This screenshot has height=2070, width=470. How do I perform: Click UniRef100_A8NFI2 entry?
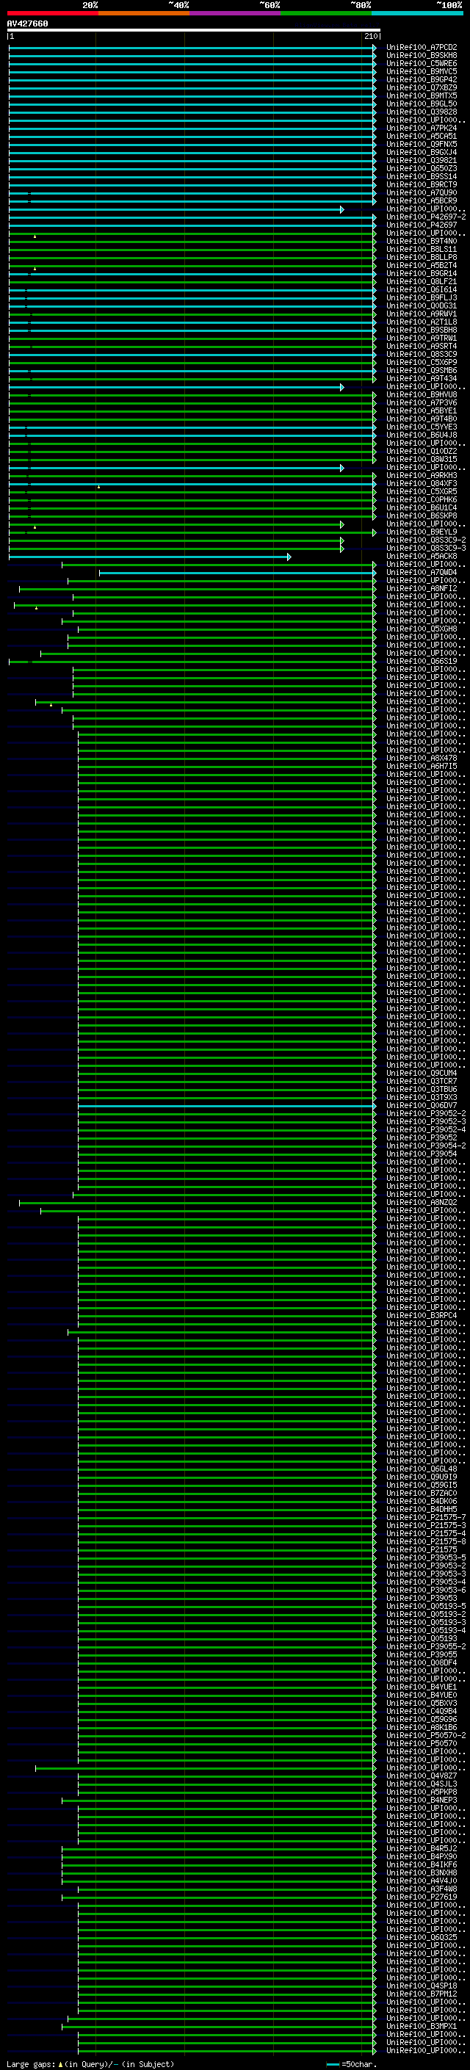tap(422, 588)
